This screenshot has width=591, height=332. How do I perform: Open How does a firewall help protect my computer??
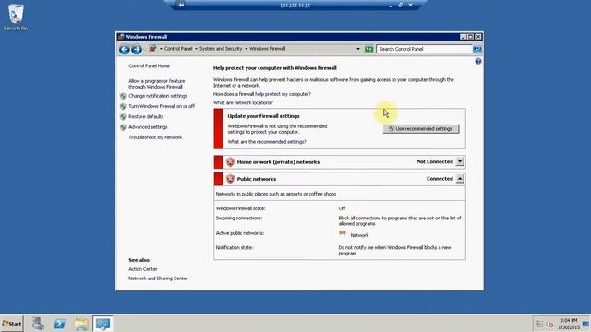point(262,94)
